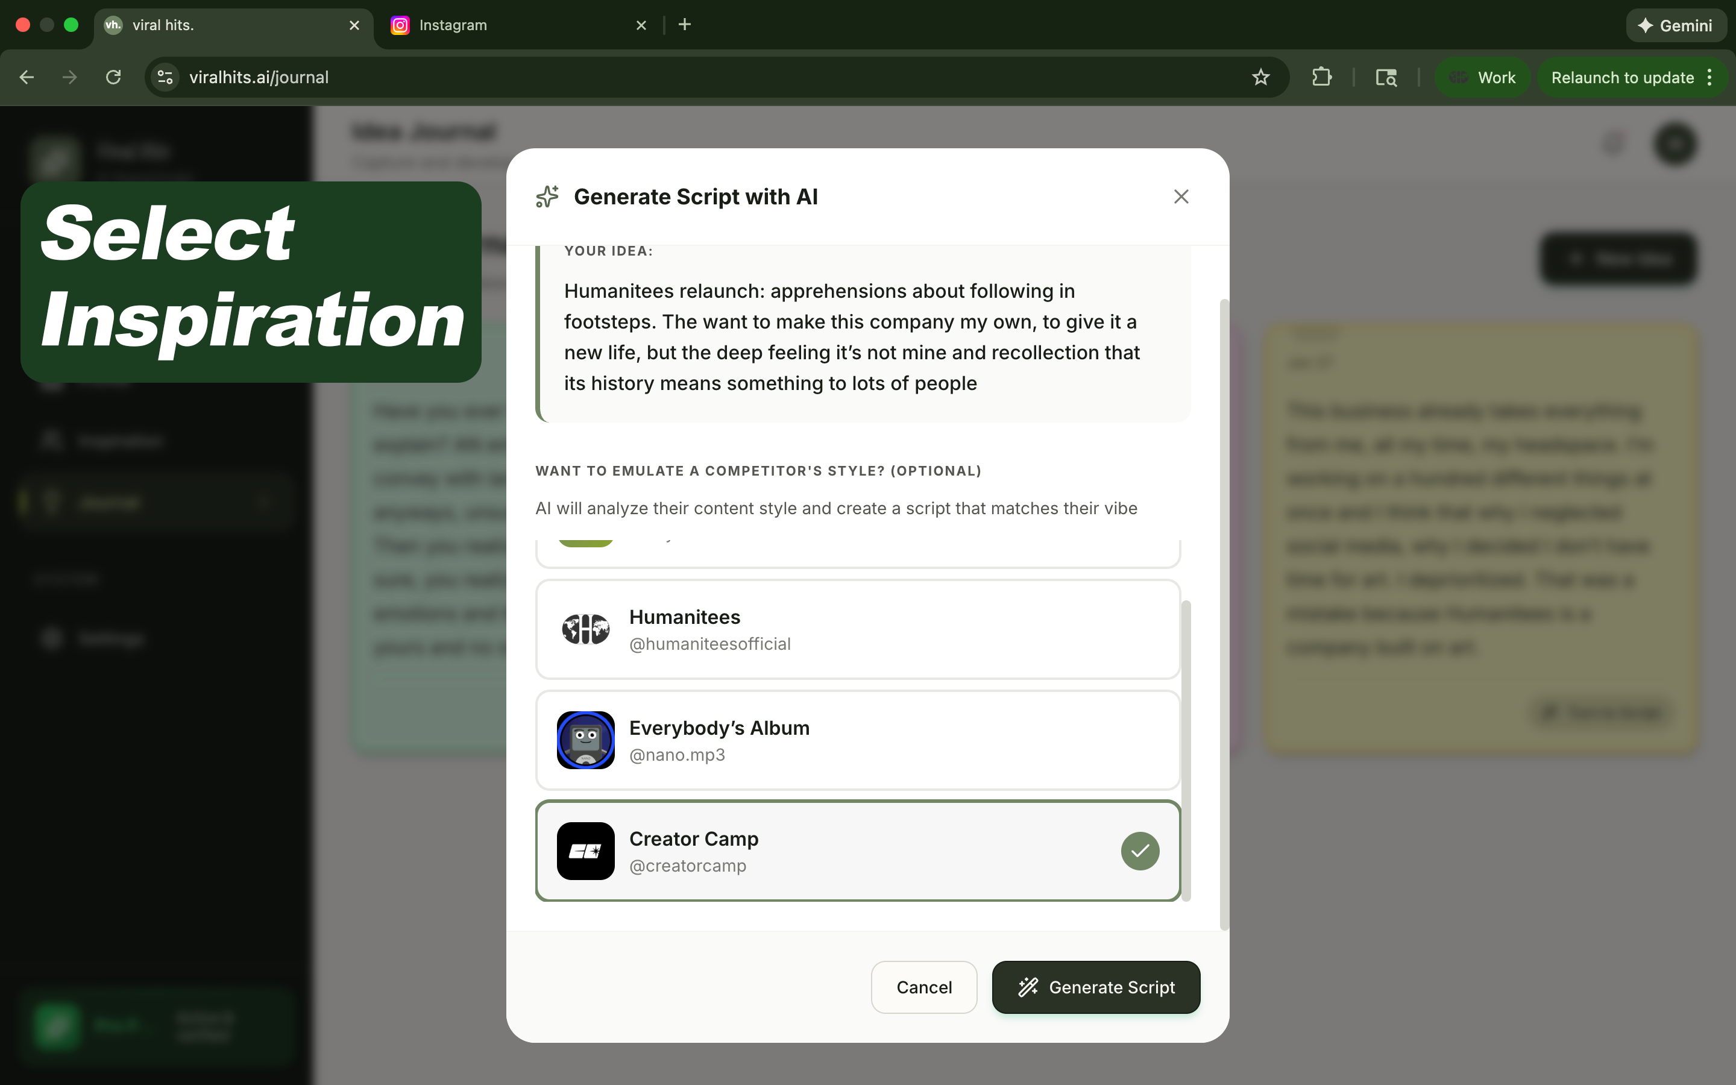
Task: Deselect the Creator Camp checkmark
Action: (1139, 851)
